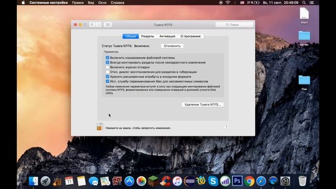This screenshot has height=189, width=336.
Task: Open Photos from the Dock
Action: (141, 181)
